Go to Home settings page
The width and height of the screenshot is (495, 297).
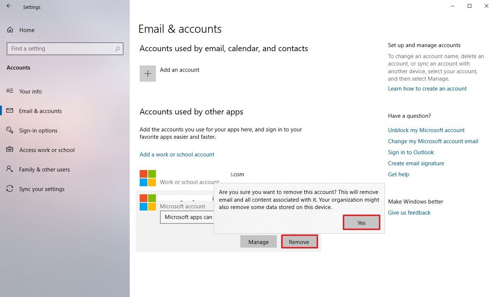27,30
